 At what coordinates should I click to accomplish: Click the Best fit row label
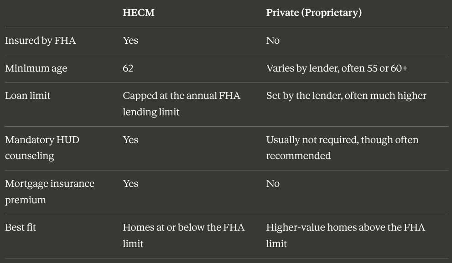[21, 227]
